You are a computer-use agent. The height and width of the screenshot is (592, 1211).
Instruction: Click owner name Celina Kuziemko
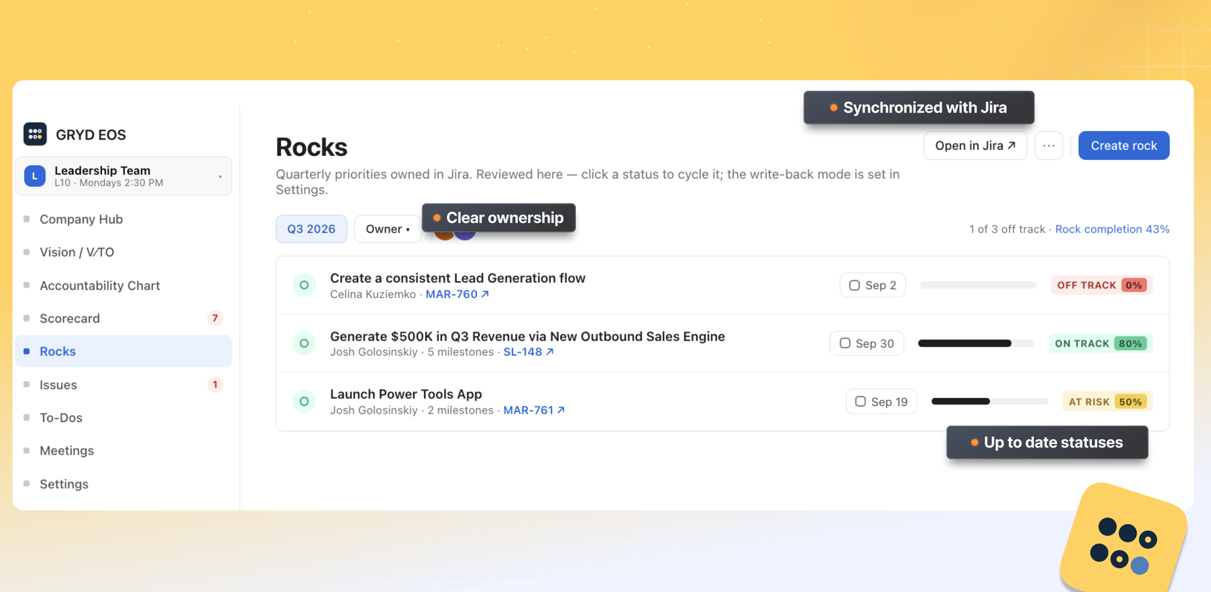point(373,294)
